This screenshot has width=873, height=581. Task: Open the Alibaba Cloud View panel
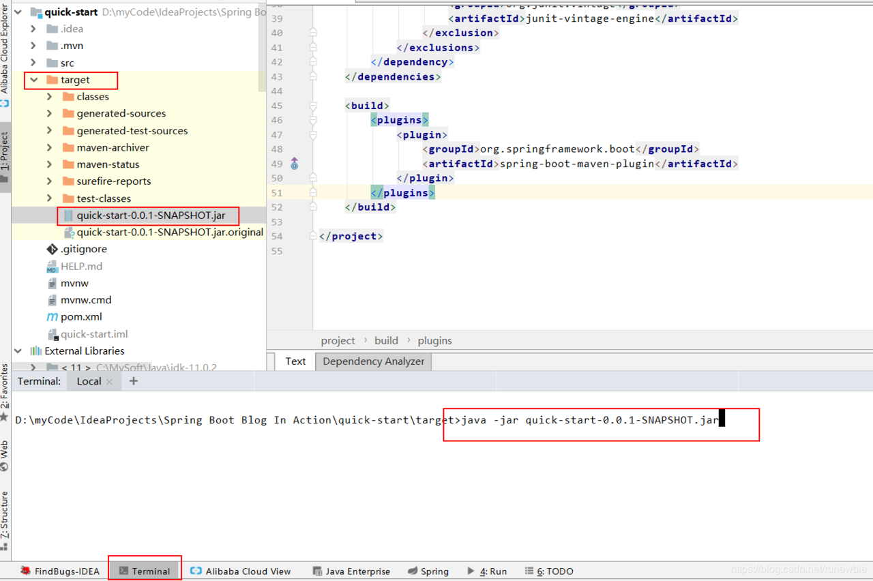(x=240, y=571)
